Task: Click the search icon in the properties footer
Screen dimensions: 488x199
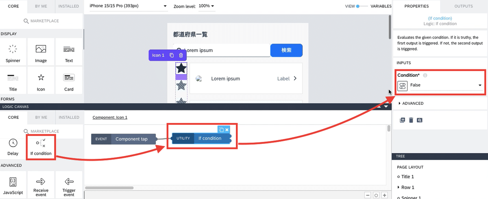Action: 420,120
